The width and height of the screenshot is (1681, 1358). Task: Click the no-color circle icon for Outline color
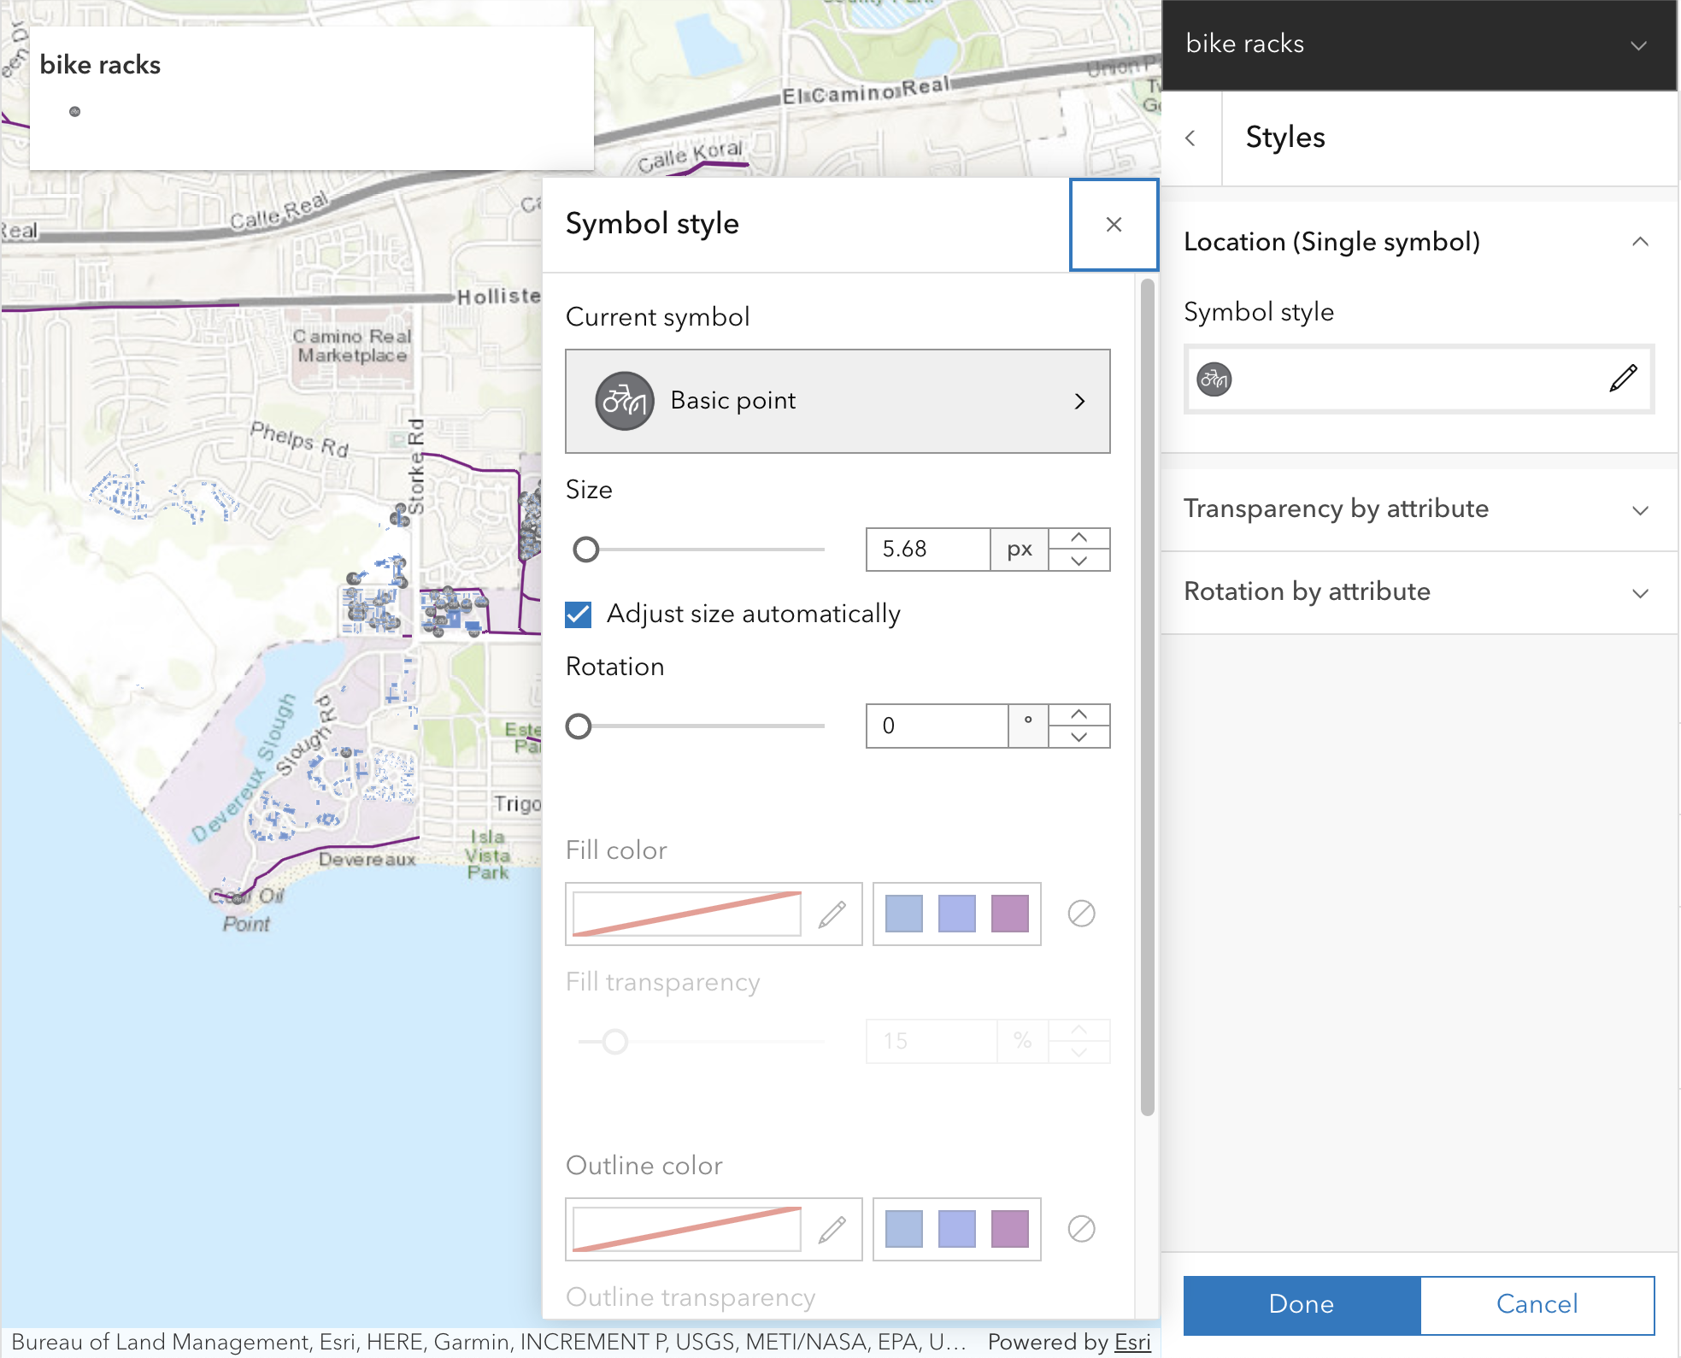coord(1081,1229)
